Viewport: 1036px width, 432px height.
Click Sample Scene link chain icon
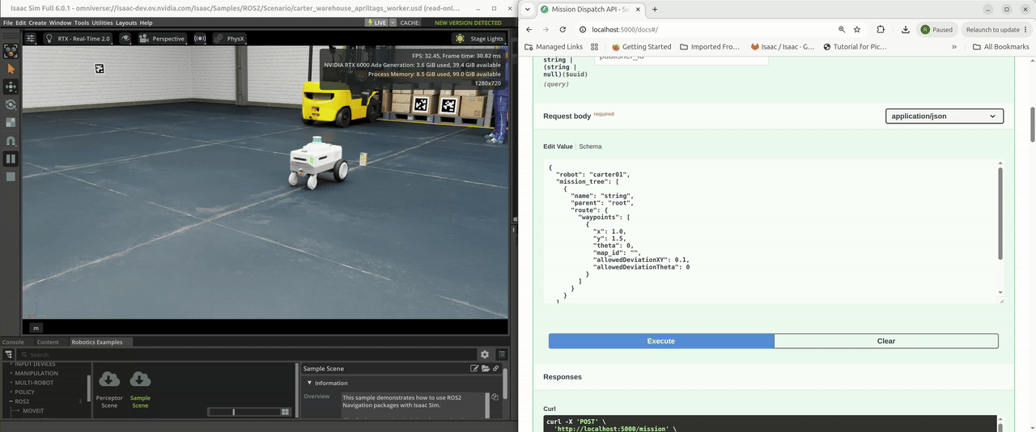(495, 368)
